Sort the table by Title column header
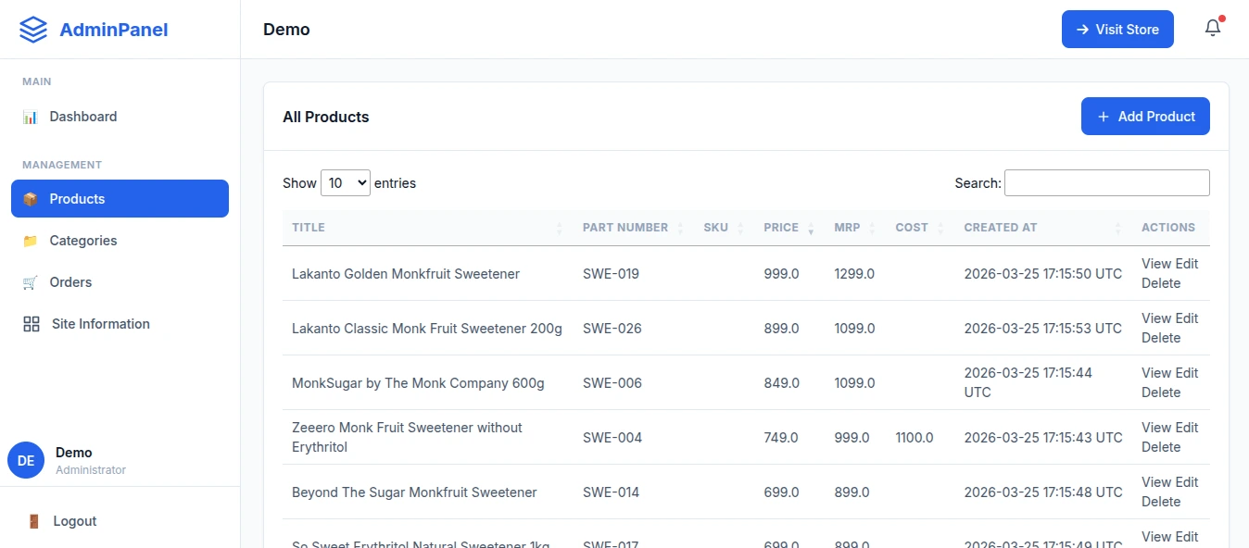This screenshot has height=548, width=1249. pyautogui.click(x=309, y=228)
